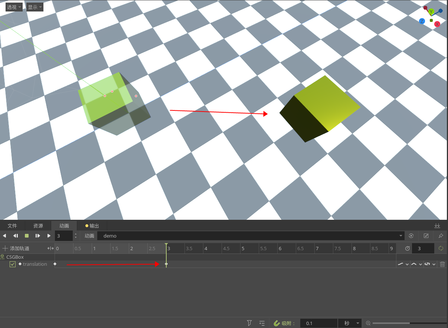The width and height of the screenshot is (448, 328).
Task: Toggle the snap magnet icon
Action: coord(277,323)
